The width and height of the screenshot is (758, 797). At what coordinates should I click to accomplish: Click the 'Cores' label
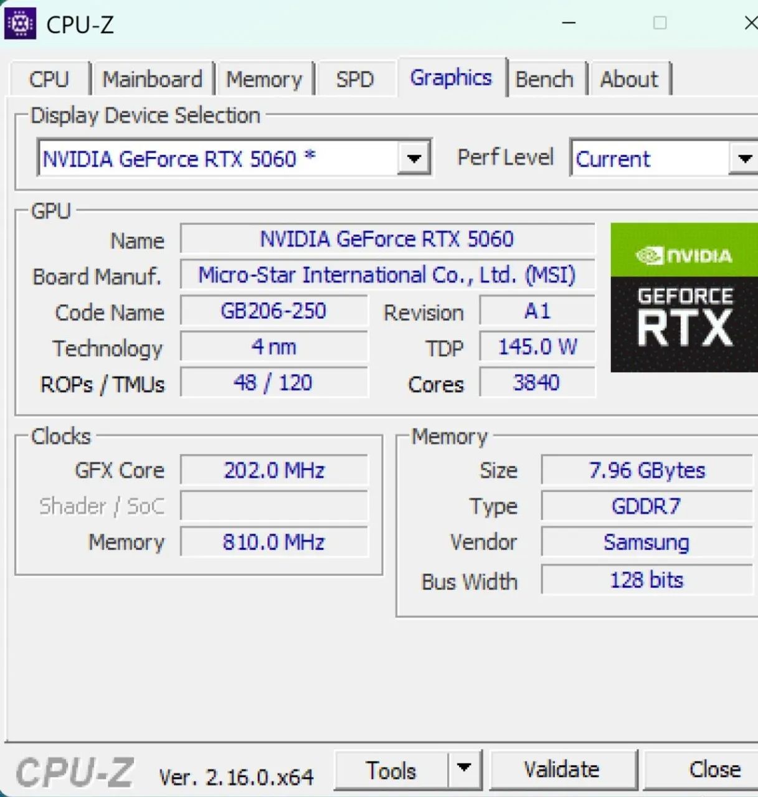coord(436,385)
